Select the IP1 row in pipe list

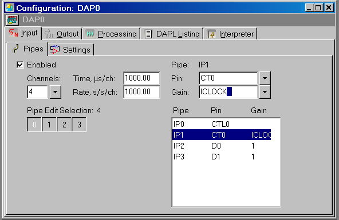(222, 135)
